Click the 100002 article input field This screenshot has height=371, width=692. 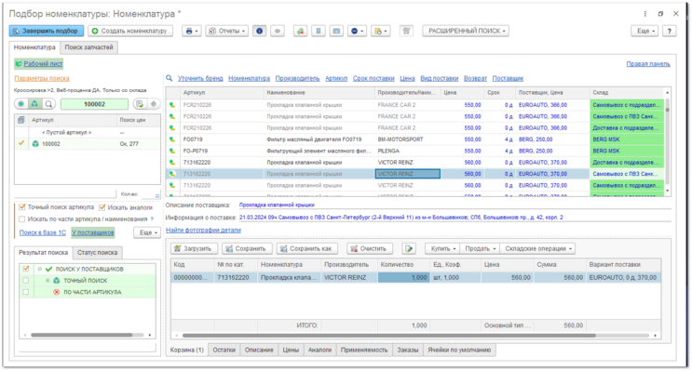[94, 104]
